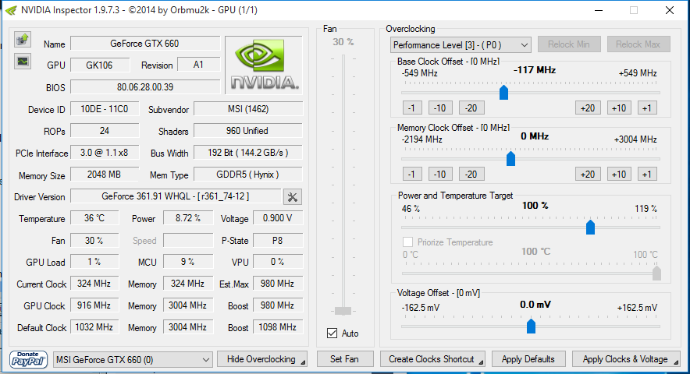Image resolution: width=690 pixels, height=374 pixels.
Task: Click the BIOS version field 80.06.28.00.39
Action: (x=145, y=87)
